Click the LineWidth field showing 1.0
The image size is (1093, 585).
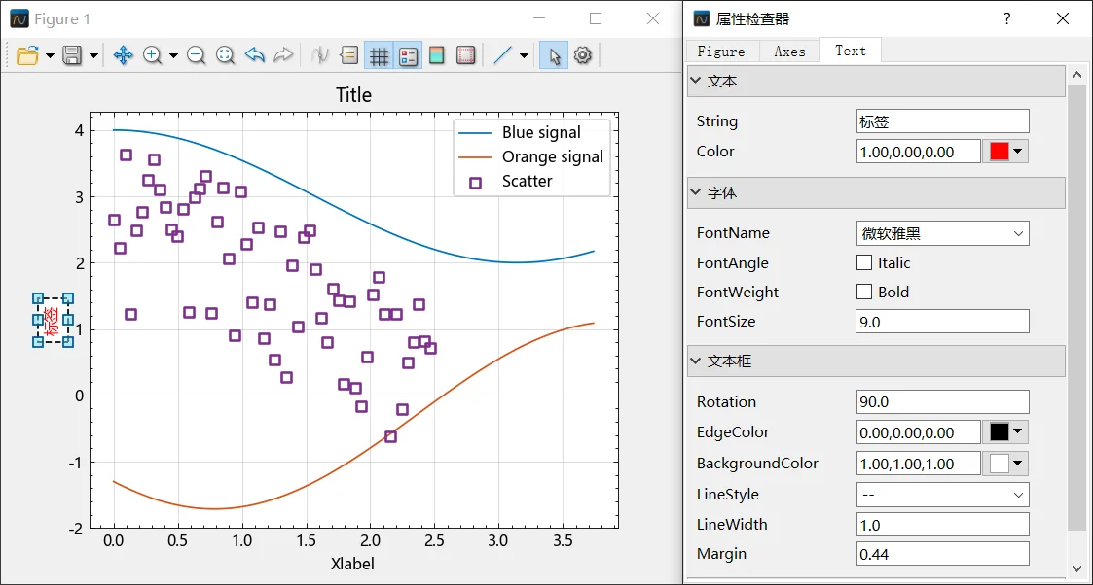(x=942, y=525)
